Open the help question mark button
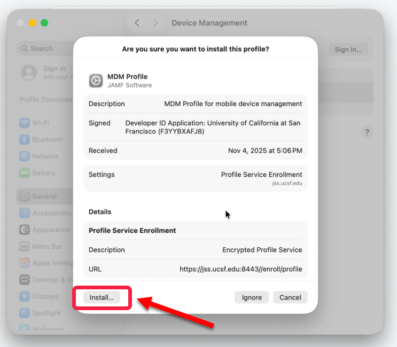 coord(367,132)
